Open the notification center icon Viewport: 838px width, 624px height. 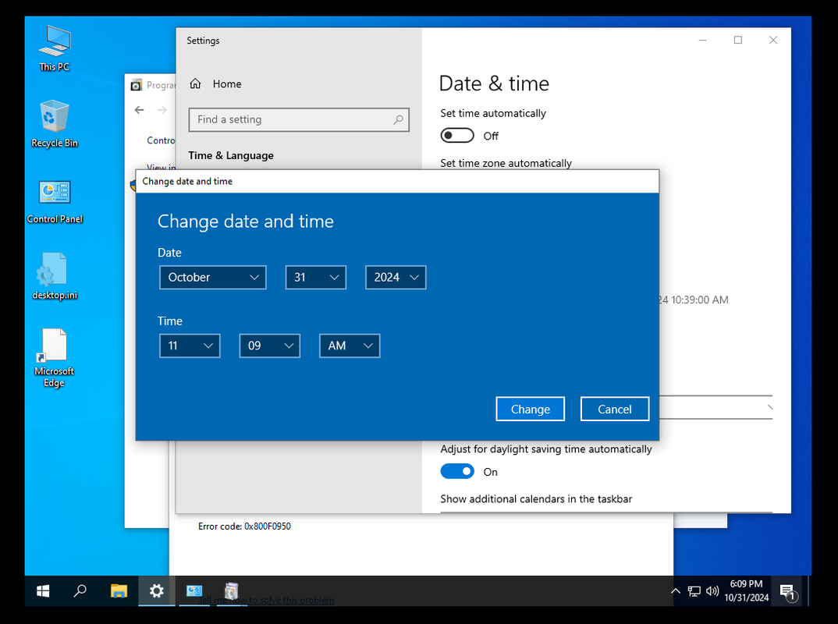(788, 592)
